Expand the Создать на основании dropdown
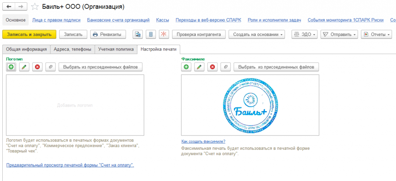Viewport: 396px width, 181px height. click(257, 34)
